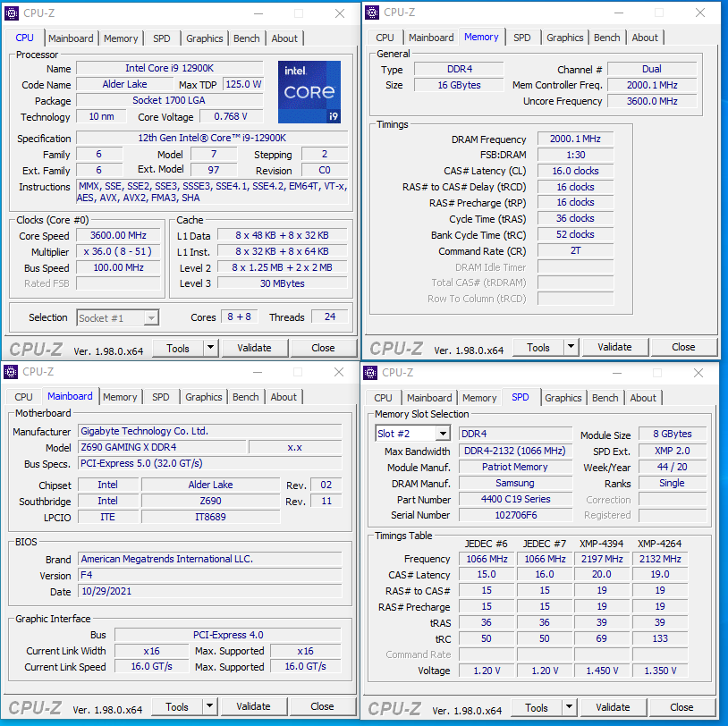Select the Graphics tab in the SPD window
Screen dimensions: 728x726
563,398
